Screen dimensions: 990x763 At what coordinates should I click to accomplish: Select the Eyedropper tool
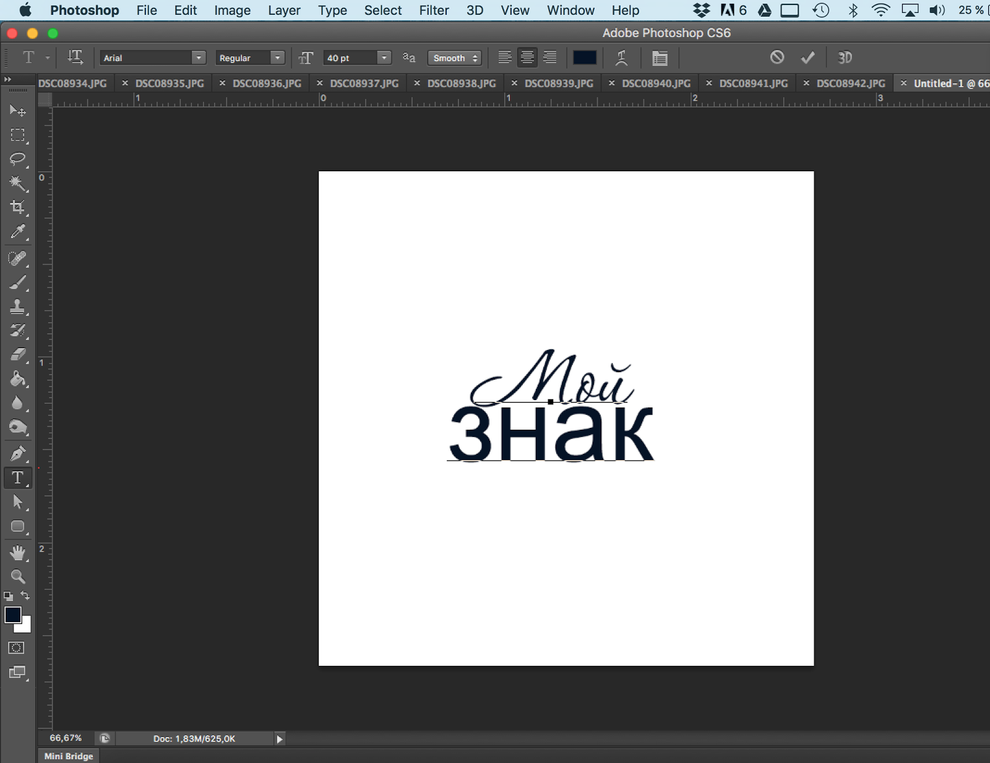click(17, 232)
